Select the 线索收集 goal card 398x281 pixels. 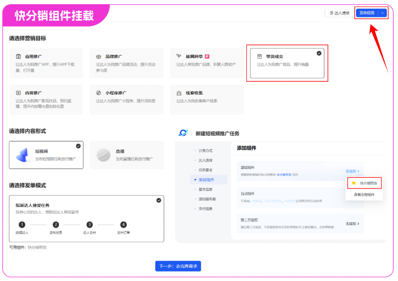point(207,99)
